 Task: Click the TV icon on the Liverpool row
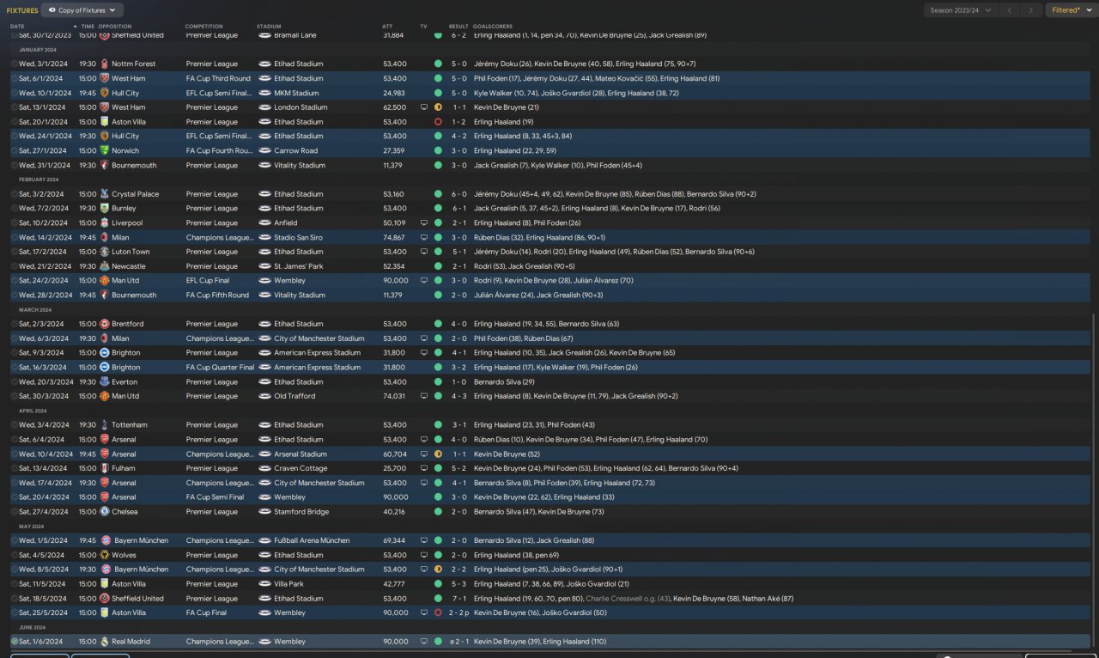click(423, 222)
